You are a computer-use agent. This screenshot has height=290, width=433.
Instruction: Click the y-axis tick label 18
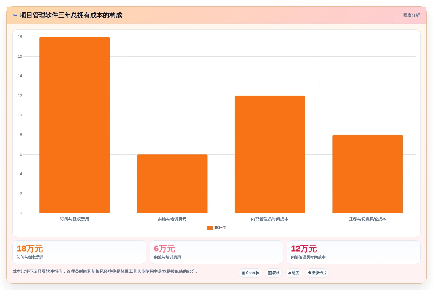pos(20,37)
